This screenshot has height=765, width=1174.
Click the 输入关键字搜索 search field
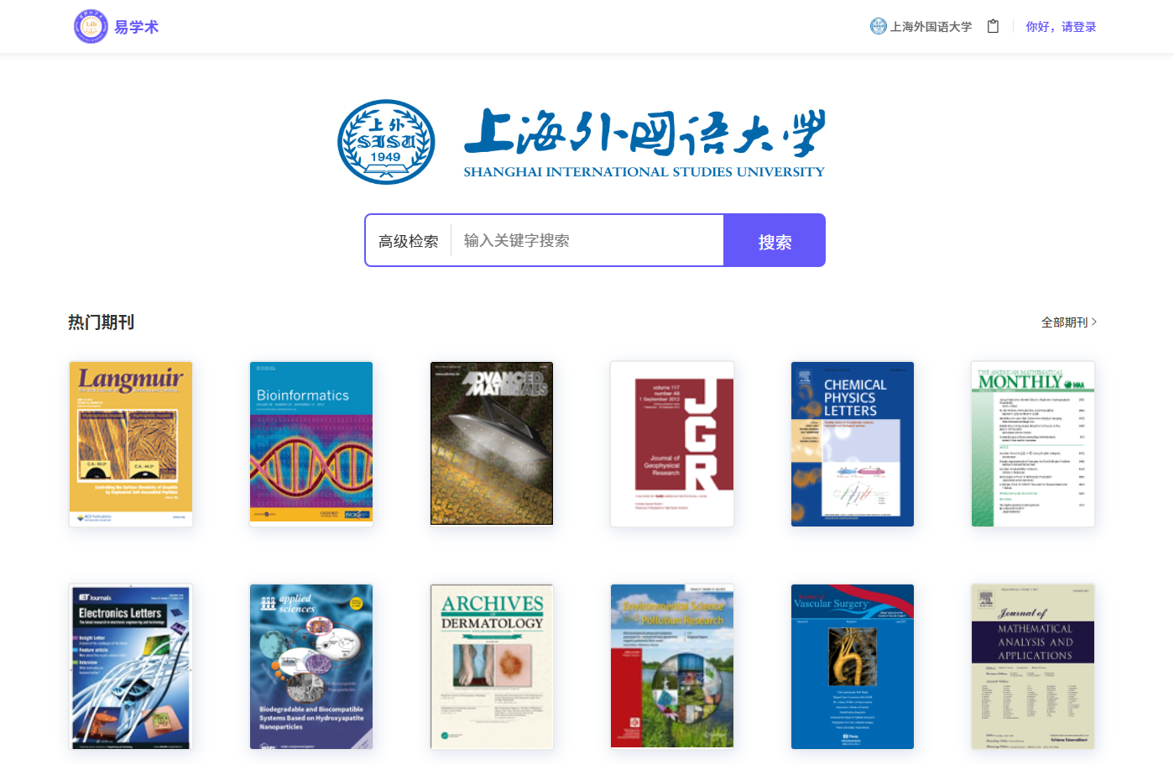point(587,240)
